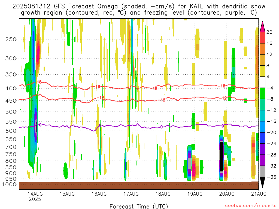Viewport: 279px width, 209px height.
Task: Click the colorbar '20' value label
Action: point(269,32)
